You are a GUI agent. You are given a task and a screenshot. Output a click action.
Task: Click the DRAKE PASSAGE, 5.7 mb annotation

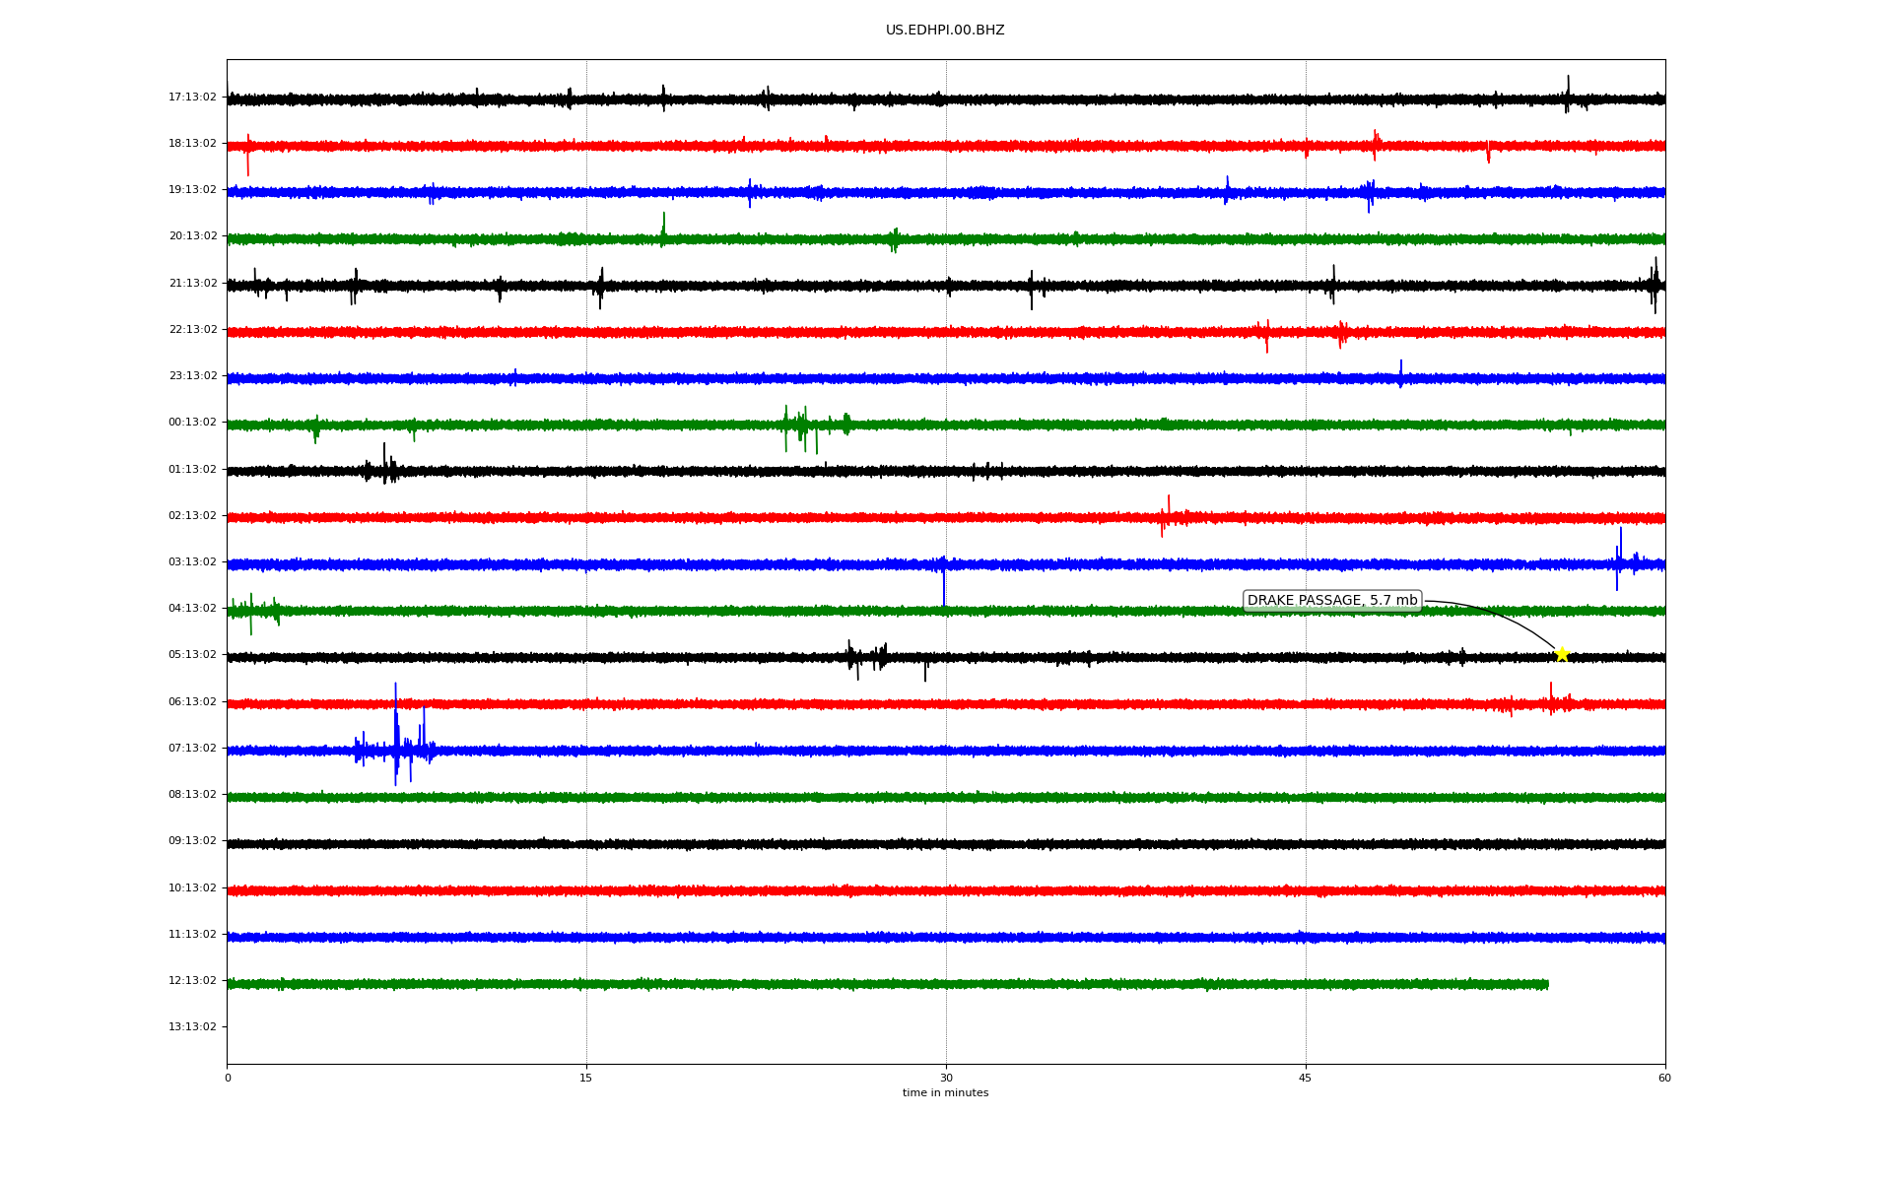click(1332, 601)
